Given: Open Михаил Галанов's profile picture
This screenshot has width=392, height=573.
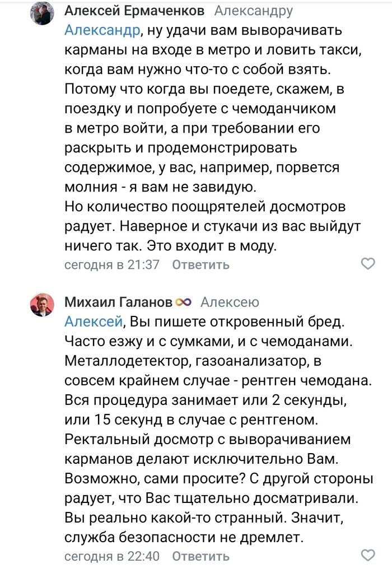Looking at the screenshot, I should pos(42,305).
